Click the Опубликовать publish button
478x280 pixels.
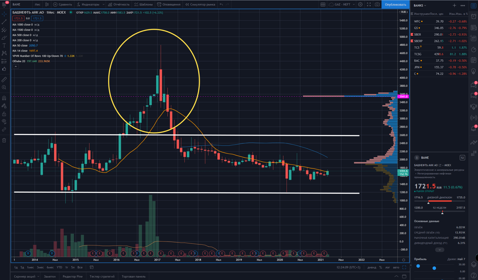click(396, 4)
